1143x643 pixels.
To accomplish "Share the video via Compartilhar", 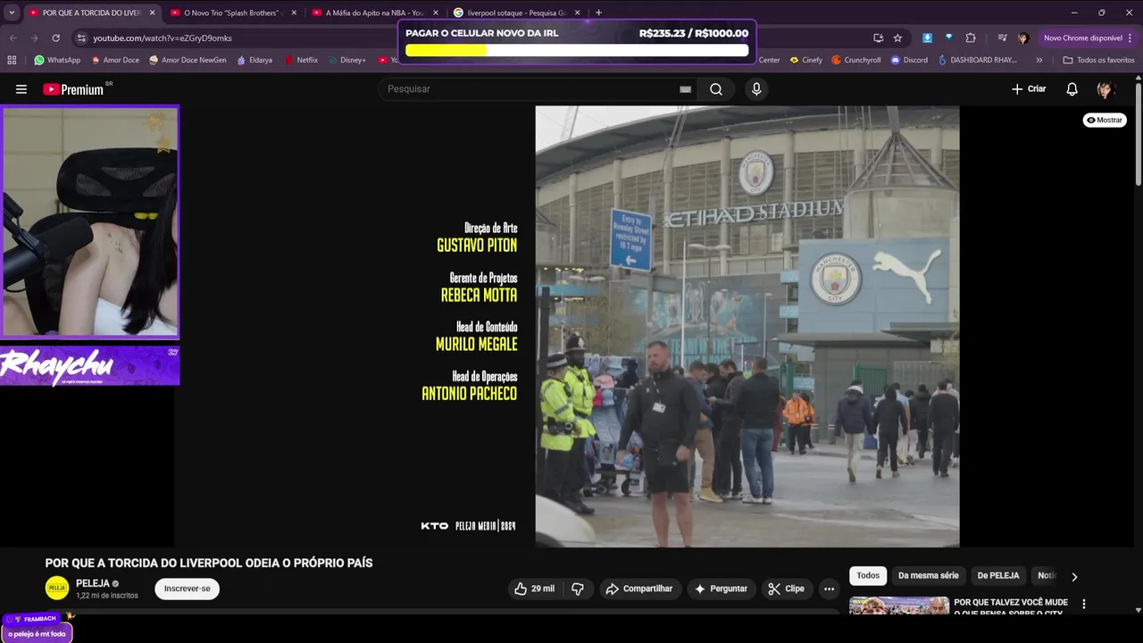I will [x=639, y=589].
